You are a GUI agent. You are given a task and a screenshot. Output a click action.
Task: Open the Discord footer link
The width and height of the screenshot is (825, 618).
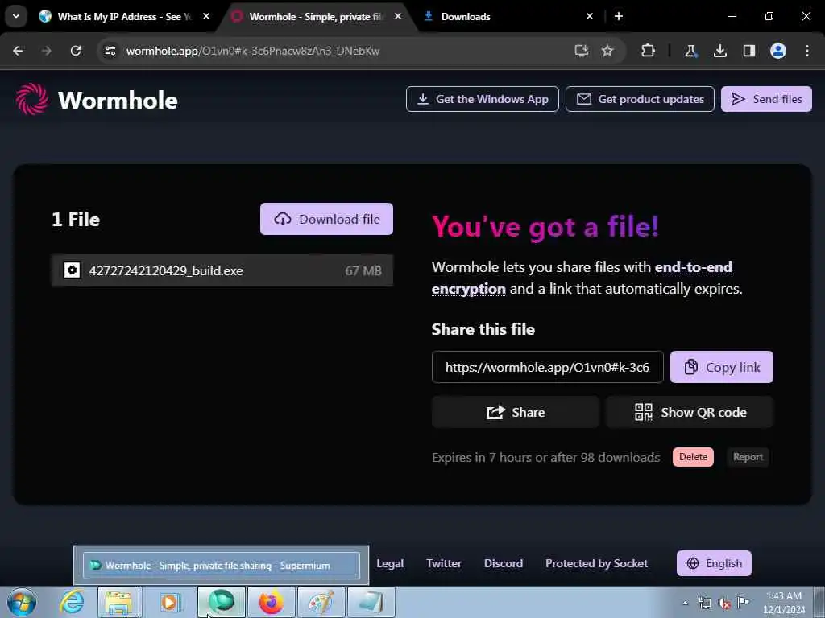coord(503,563)
